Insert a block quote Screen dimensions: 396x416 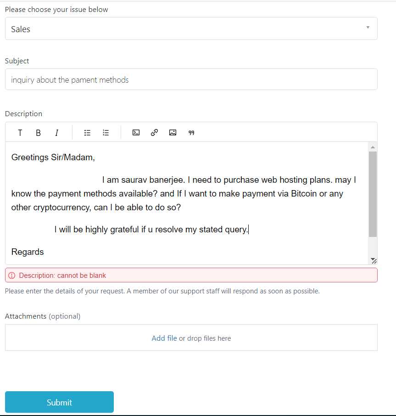[191, 133]
